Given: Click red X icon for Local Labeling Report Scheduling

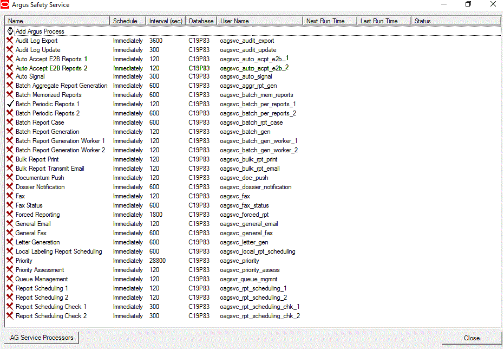Looking at the screenshot, I should (10, 251).
